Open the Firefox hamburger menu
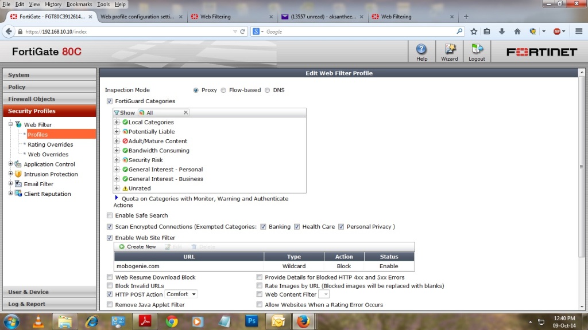Screen dimensions: 588x330 click(579, 32)
